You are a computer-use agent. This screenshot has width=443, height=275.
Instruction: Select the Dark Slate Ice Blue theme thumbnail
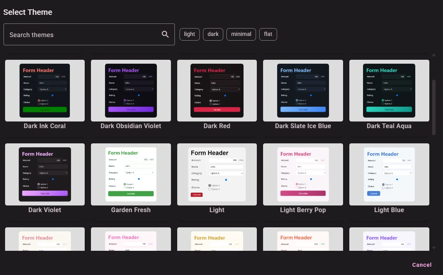(303, 91)
